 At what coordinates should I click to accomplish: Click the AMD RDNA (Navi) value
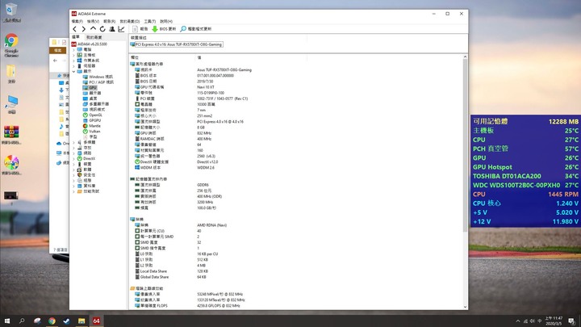point(212,225)
